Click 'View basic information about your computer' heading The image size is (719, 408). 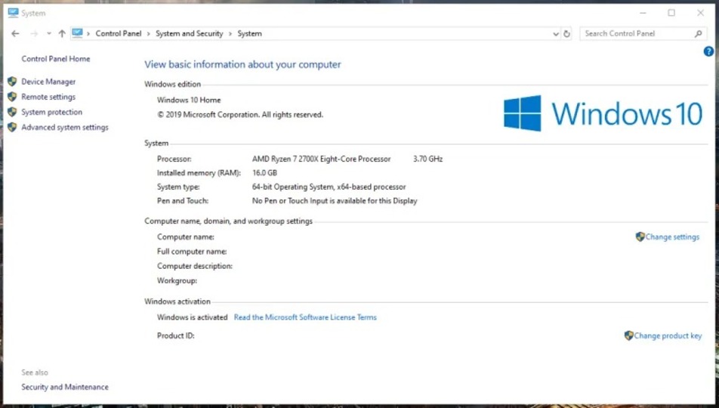242,64
